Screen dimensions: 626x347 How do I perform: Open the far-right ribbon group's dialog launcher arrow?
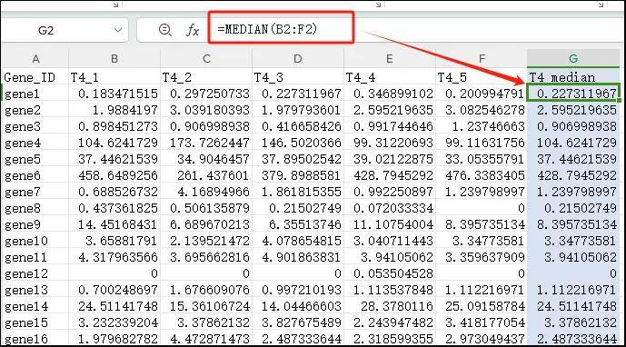pos(601,5)
